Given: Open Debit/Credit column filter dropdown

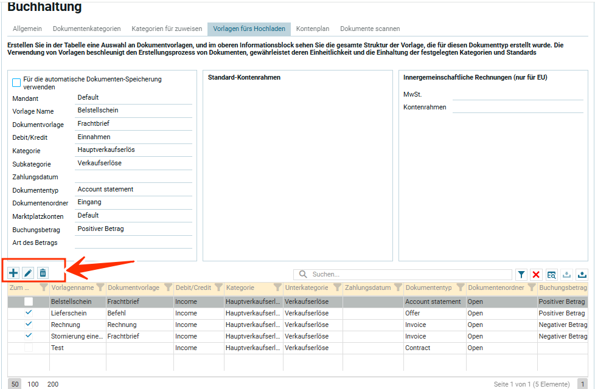Looking at the screenshot, I should coord(218,287).
